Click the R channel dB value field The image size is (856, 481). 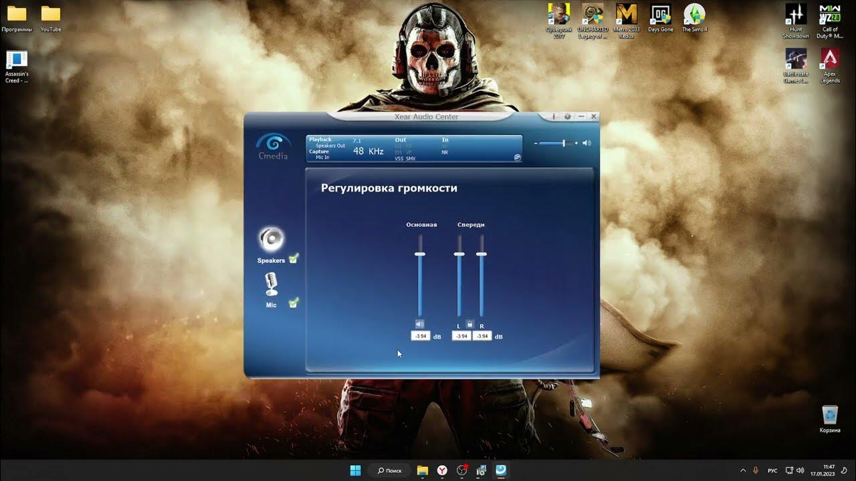pyautogui.click(x=482, y=336)
